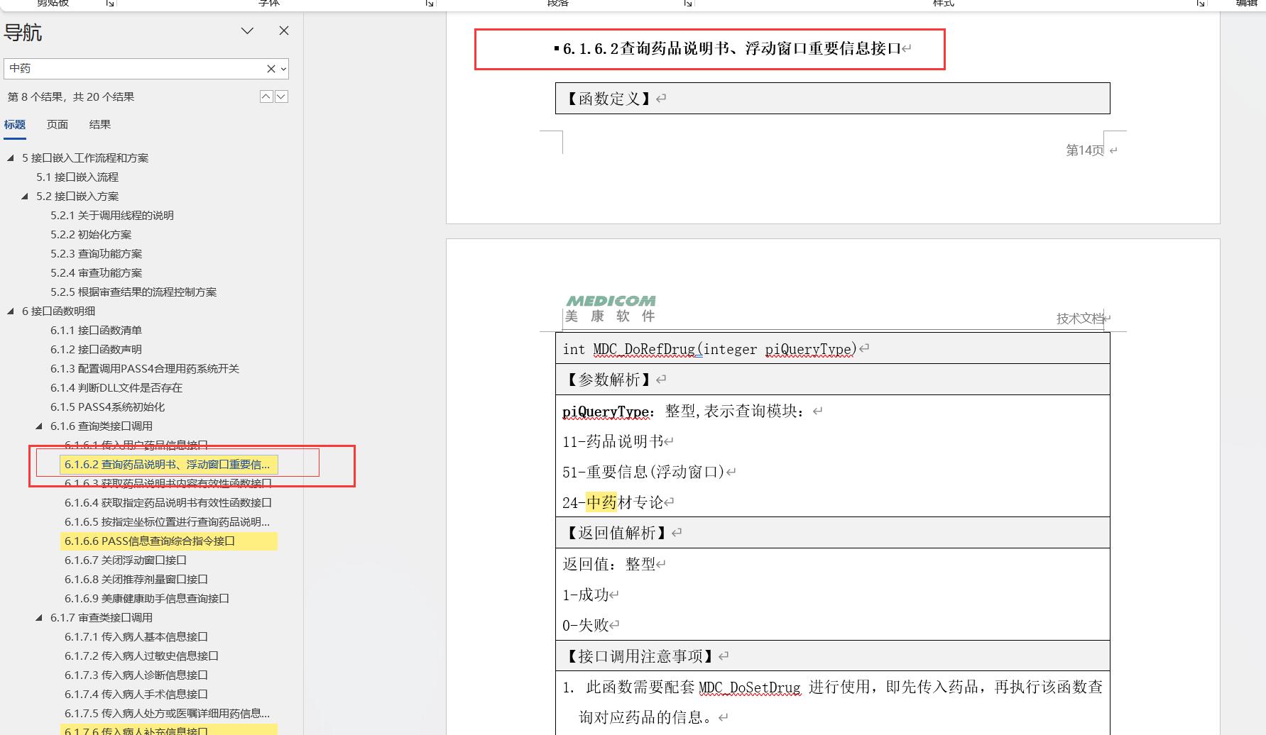The width and height of the screenshot is (1266, 735).
Task: Jump to heading 5.2.1 关于调用线程的说明
Action: click(112, 216)
